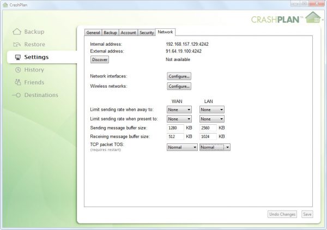Click the Friends people icon
The width and height of the screenshot is (327, 230).
(18, 82)
